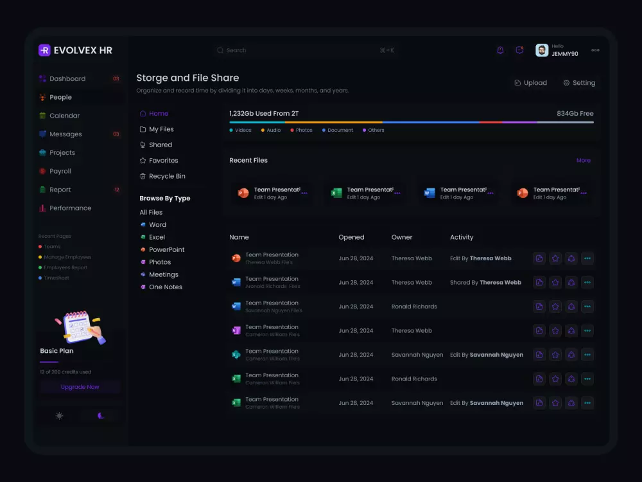Click the storage usage progress bar

pyautogui.click(x=412, y=121)
